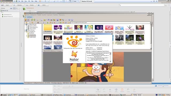Viewport: 171px width, 96px height.
Task: Open VMware VM menu
Action: (x=29, y=1)
